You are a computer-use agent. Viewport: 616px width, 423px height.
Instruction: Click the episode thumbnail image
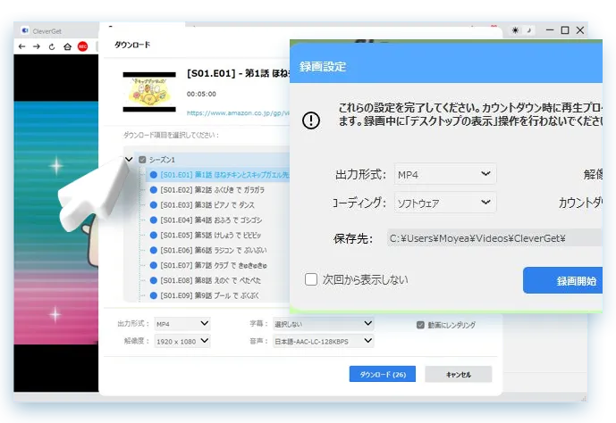tap(149, 92)
